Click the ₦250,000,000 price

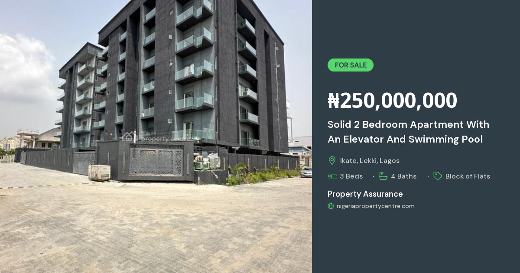[392, 101]
